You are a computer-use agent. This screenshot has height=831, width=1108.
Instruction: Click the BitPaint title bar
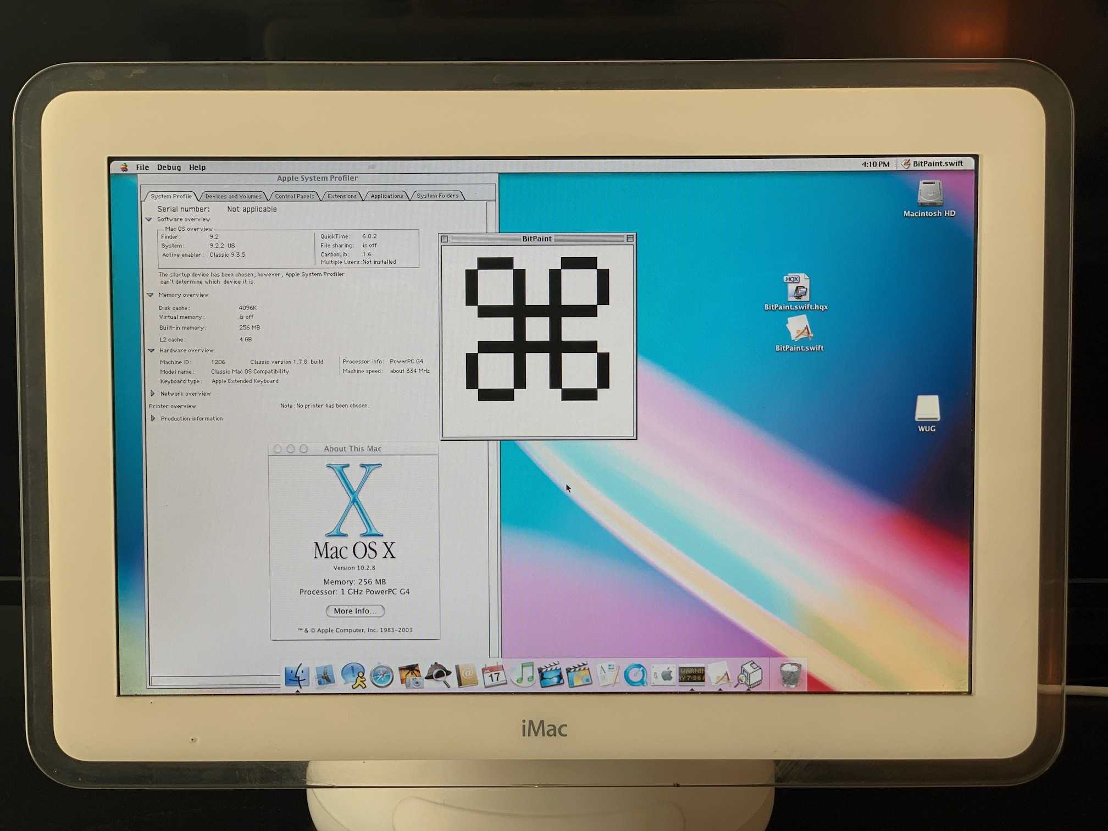537,239
